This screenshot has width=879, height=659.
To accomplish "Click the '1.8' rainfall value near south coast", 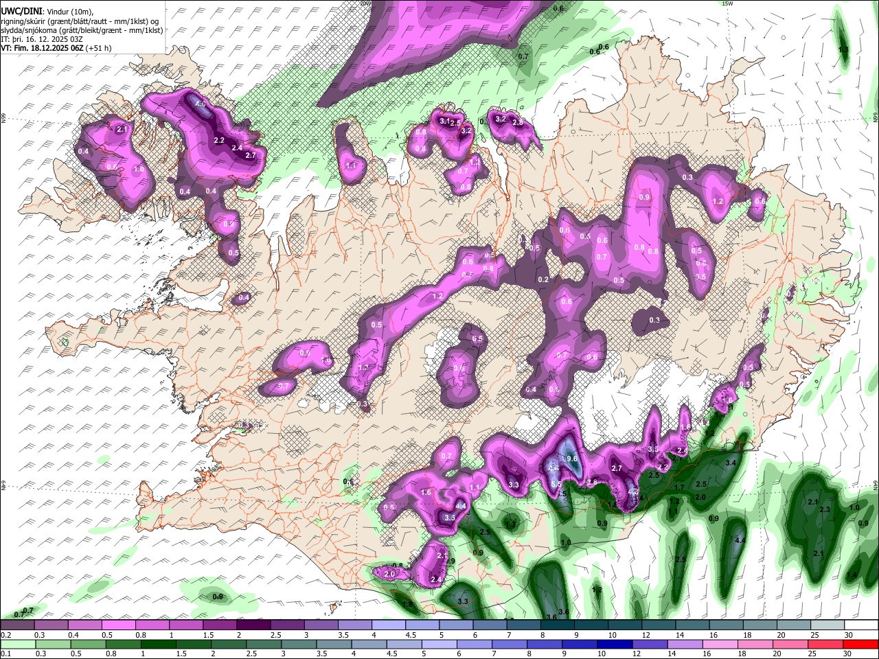I will click(407, 605).
